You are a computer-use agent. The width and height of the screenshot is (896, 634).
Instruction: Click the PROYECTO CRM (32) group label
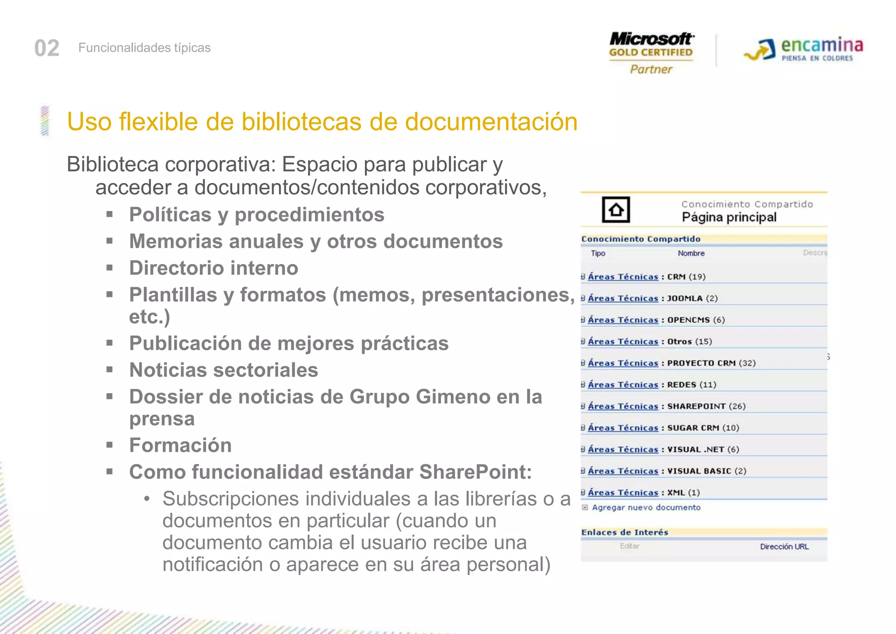point(711,363)
